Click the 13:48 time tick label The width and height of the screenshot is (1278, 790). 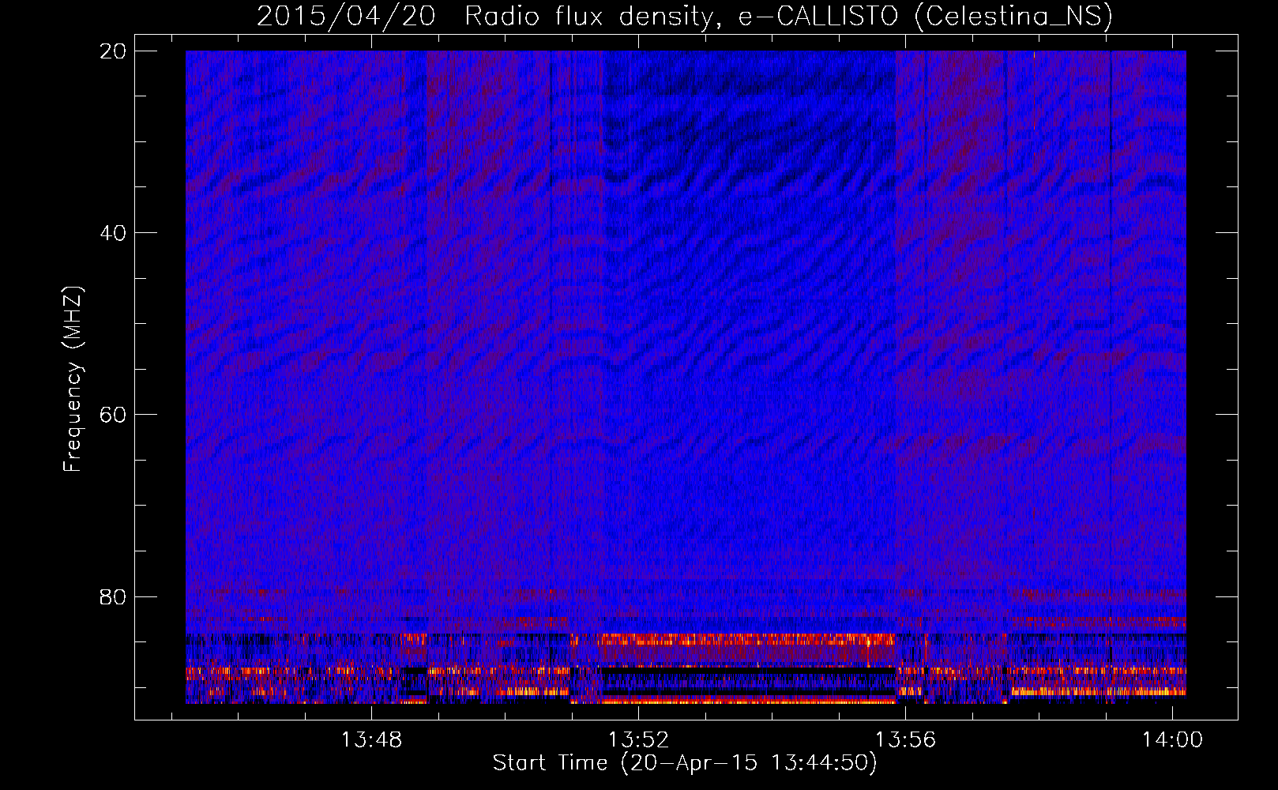coord(371,740)
